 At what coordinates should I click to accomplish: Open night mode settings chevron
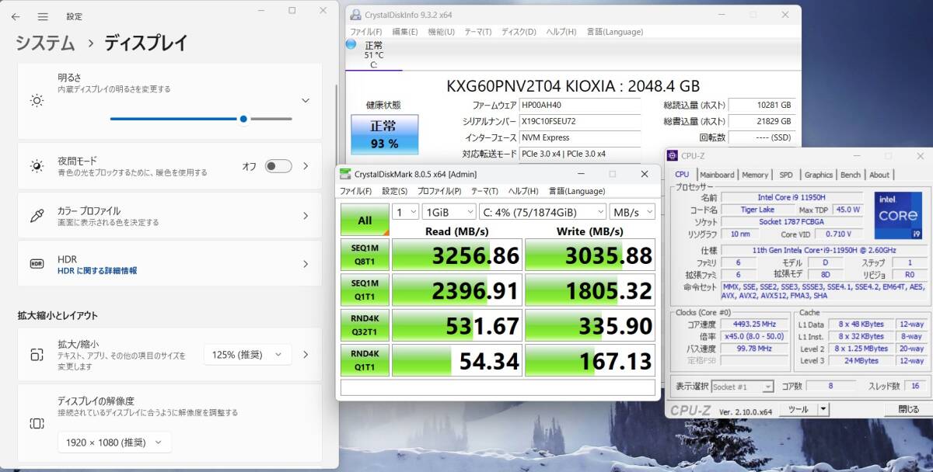(x=306, y=166)
